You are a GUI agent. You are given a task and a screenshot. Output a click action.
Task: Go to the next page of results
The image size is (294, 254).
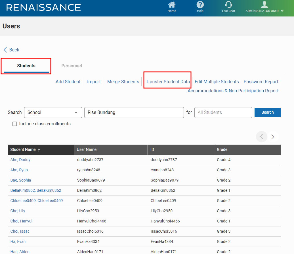pyautogui.click(x=273, y=137)
